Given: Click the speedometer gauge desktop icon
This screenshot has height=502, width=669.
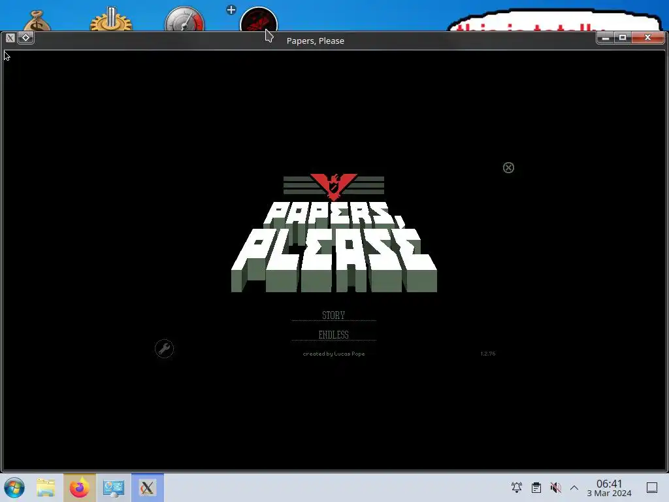Looking at the screenshot, I should (185, 19).
